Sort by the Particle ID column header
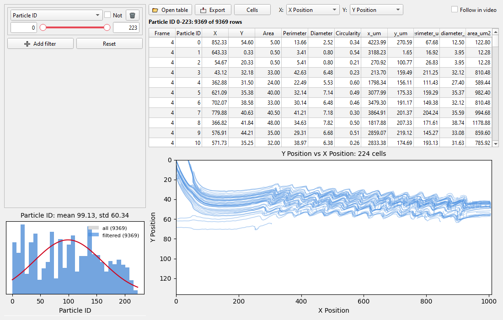503x320 pixels. (x=188, y=33)
